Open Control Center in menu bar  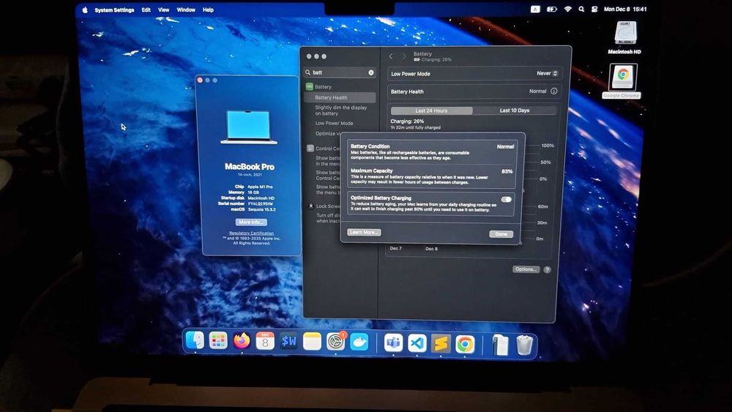coord(594,10)
